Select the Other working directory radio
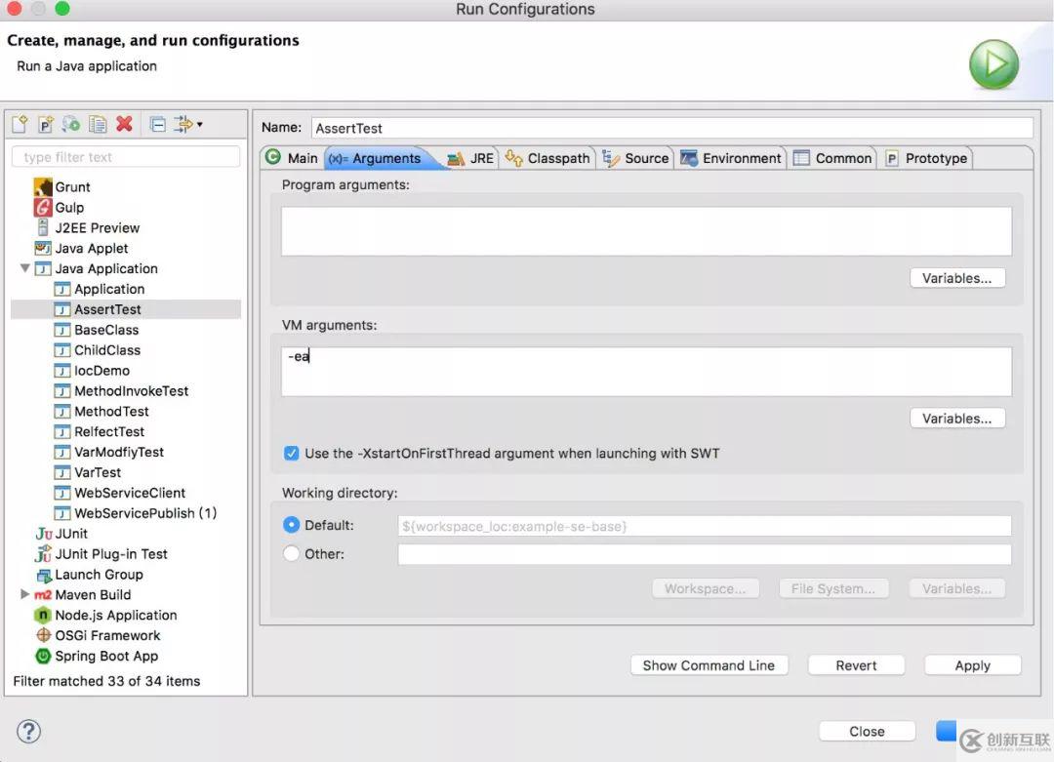1054x762 pixels. 291,554
